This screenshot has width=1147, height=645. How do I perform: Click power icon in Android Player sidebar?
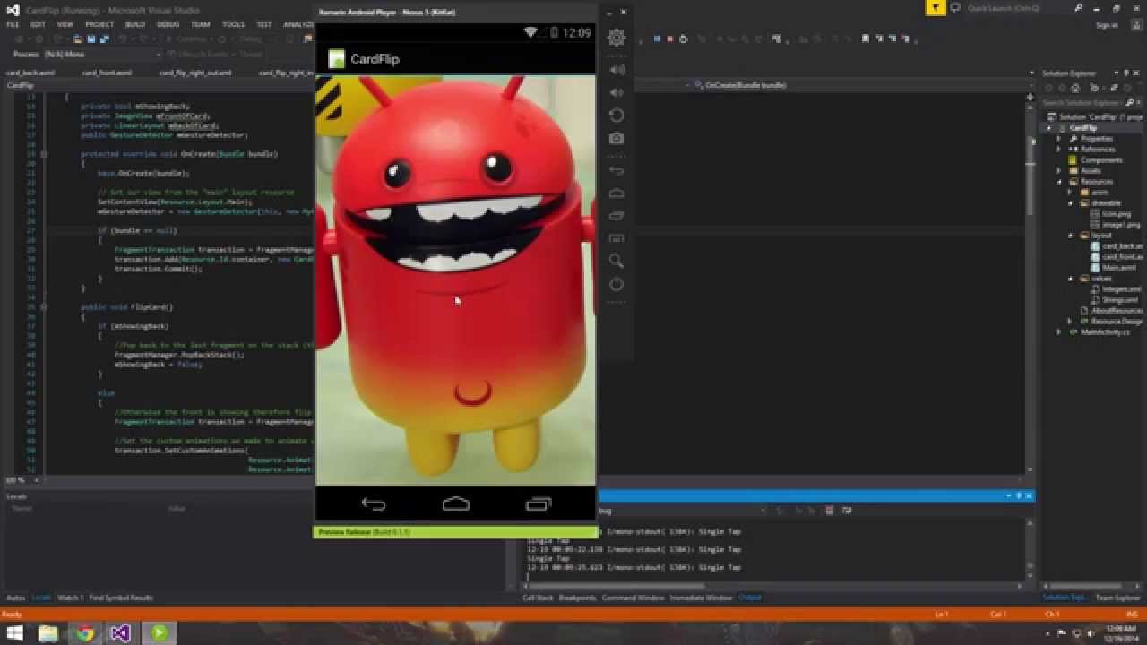point(616,284)
